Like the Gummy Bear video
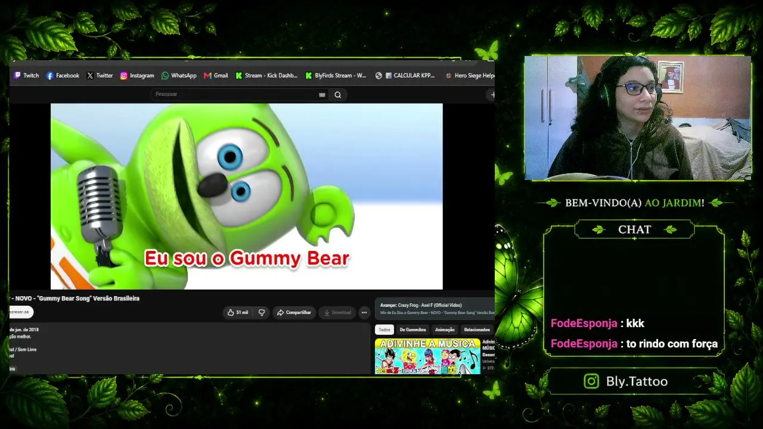Image resolution: width=763 pixels, height=429 pixels. click(x=238, y=313)
